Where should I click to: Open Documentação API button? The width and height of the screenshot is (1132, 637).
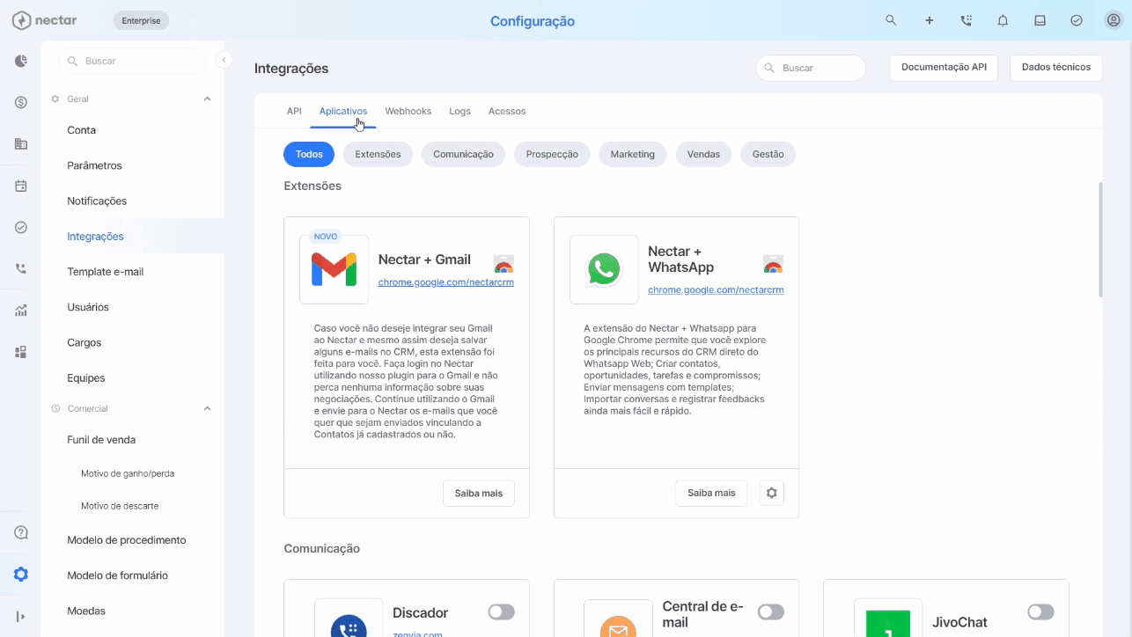point(944,67)
